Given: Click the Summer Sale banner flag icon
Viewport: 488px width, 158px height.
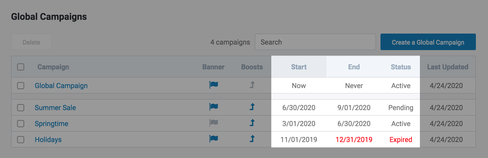Looking at the screenshot, I should pyautogui.click(x=213, y=107).
